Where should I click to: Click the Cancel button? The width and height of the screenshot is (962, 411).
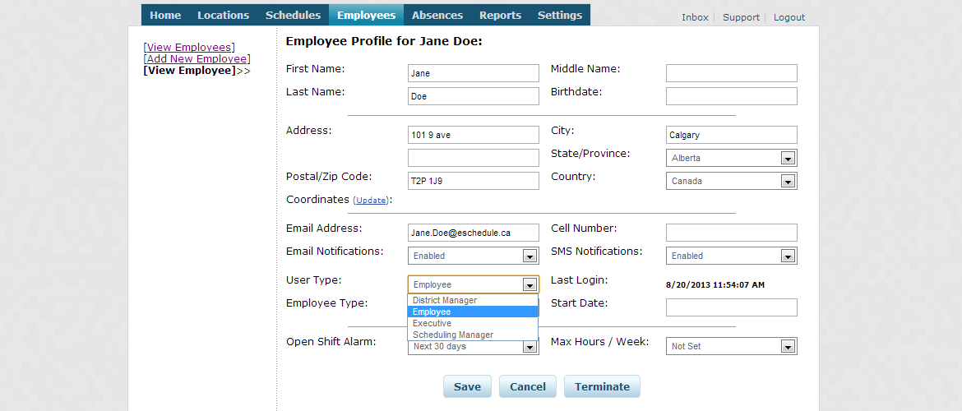(528, 386)
